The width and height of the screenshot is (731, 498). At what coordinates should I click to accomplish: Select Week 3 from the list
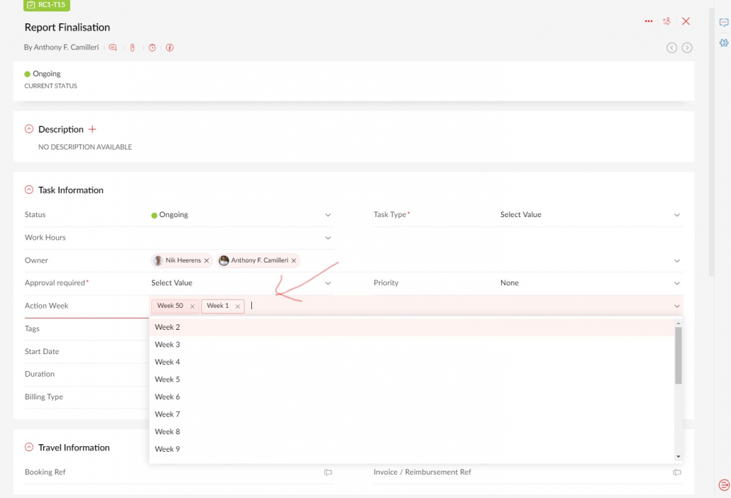(x=412, y=344)
